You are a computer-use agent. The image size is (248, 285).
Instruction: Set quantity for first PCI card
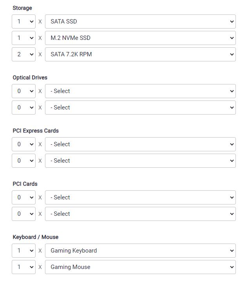23,197
